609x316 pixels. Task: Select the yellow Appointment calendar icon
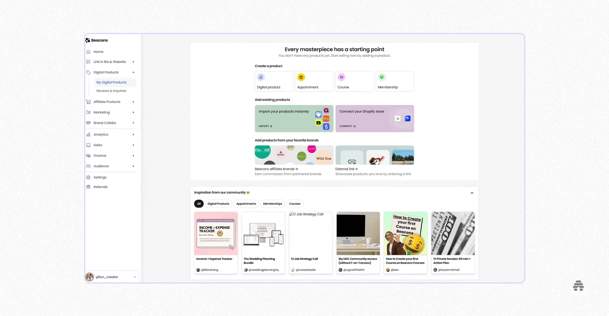[x=301, y=77]
